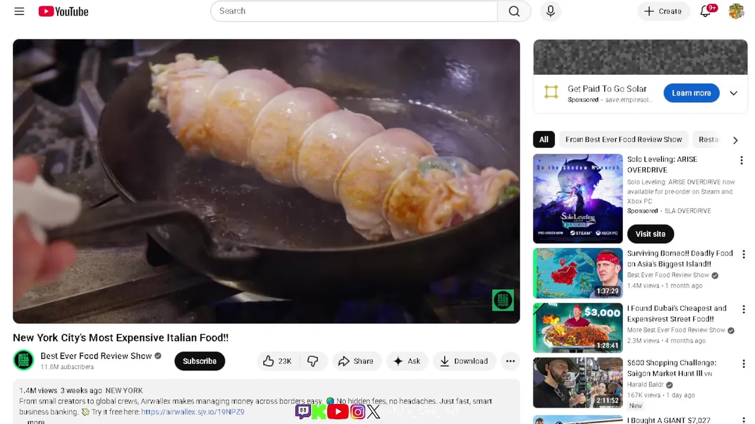Click the NEW YORK location tag
The height and width of the screenshot is (424, 755).
[124, 390]
